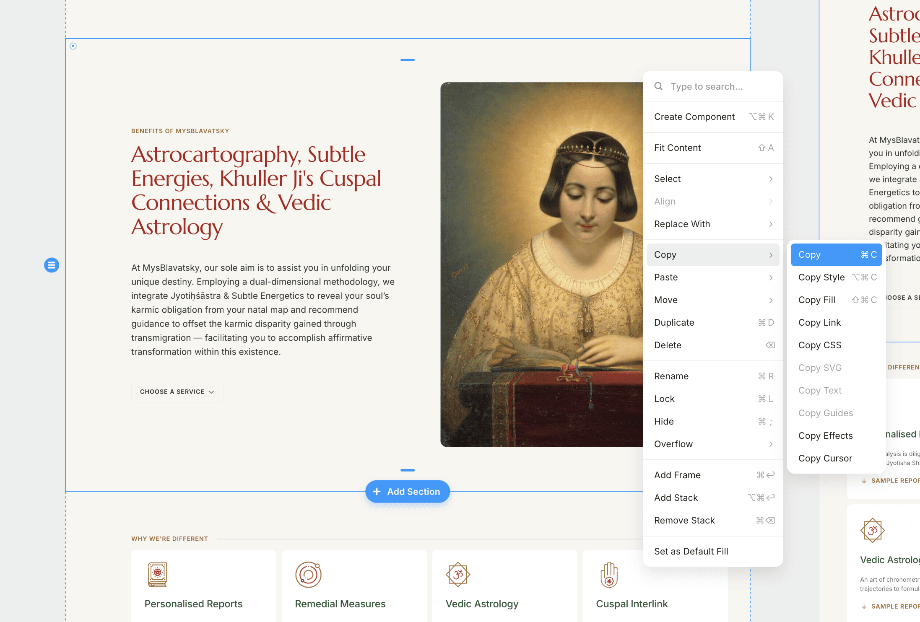
Task: Select Set as Default Fill
Action: coord(713,552)
